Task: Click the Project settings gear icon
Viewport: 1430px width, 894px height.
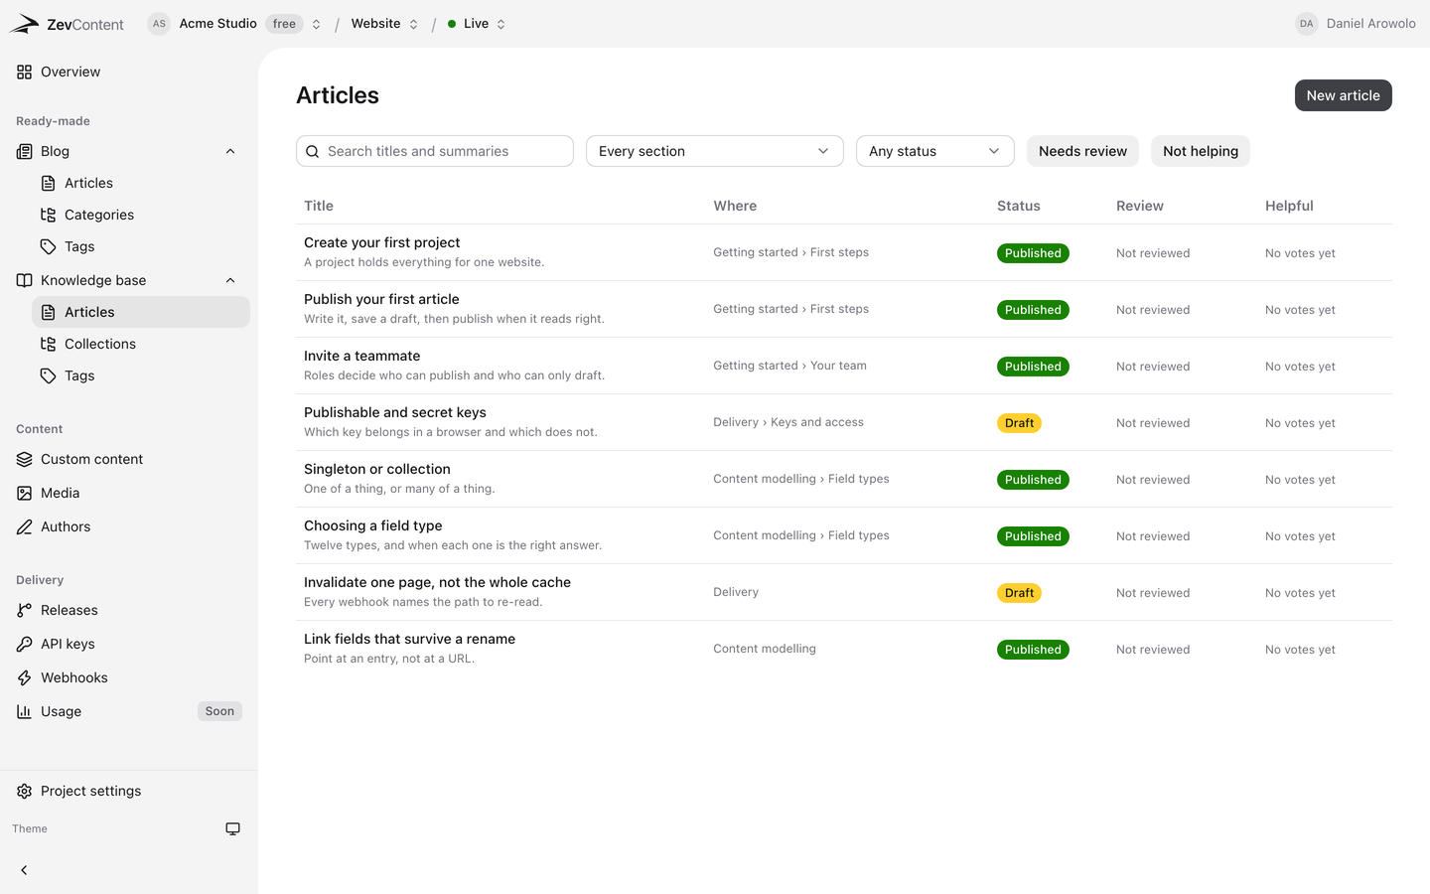Action: point(24,791)
